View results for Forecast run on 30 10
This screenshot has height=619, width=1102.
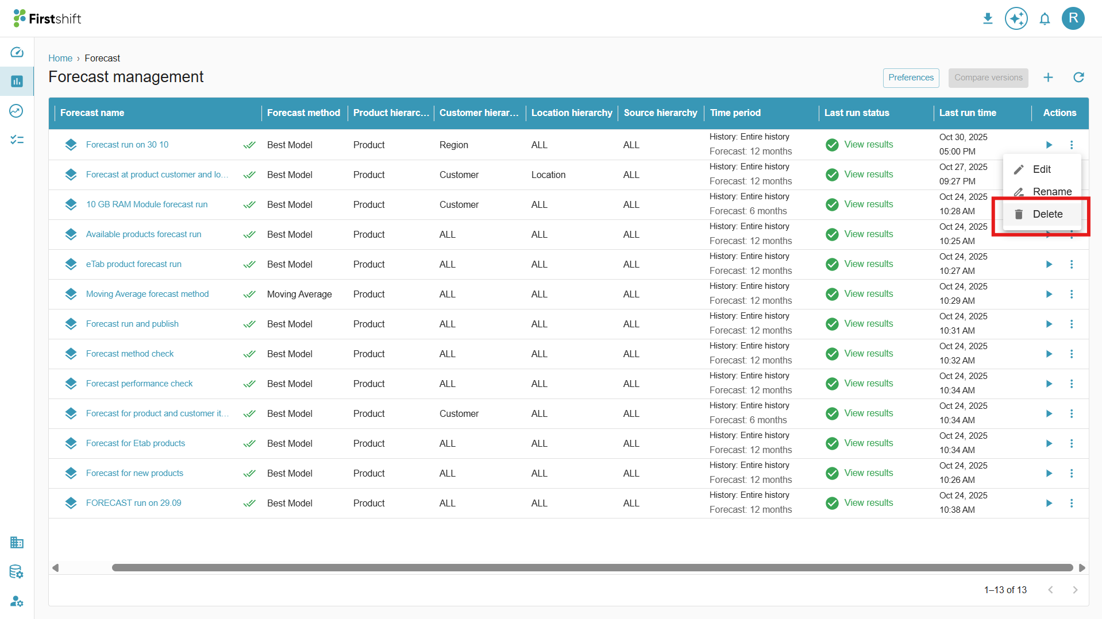click(x=868, y=145)
